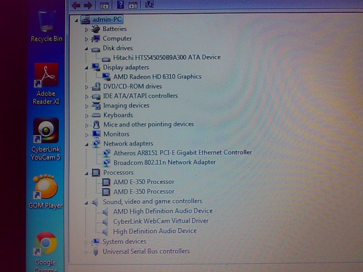Image resolution: width=363 pixels, height=272 pixels.
Task: Open CyberLink YouCam 5 desktop shortcut
Action: pos(46,139)
